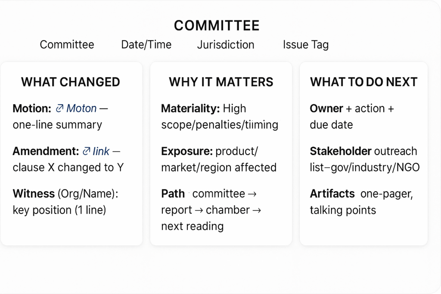Viewport: 441px width, 294px height.
Task: Click the Materiality: High entry
Action: click(220, 116)
